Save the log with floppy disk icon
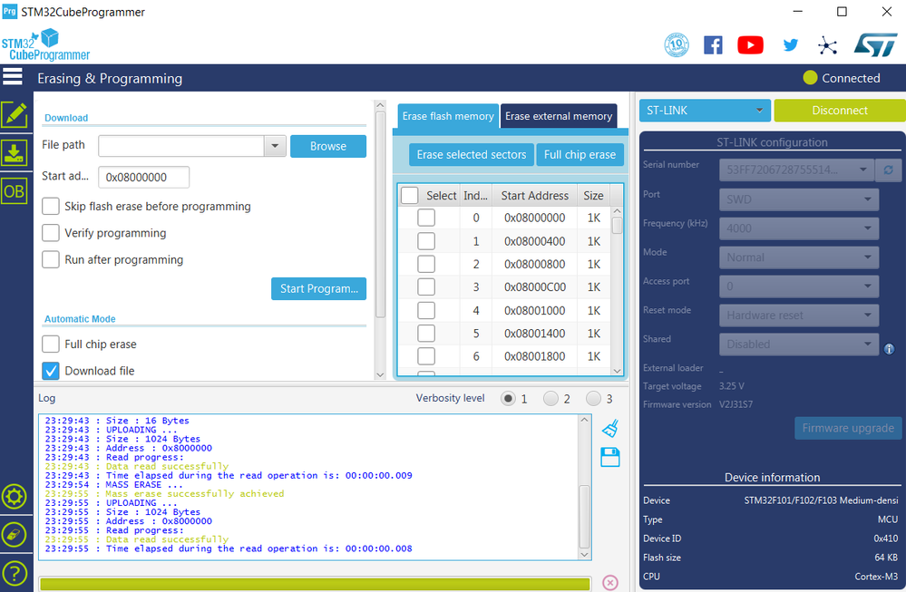The width and height of the screenshot is (906, 592). (610, 457)
